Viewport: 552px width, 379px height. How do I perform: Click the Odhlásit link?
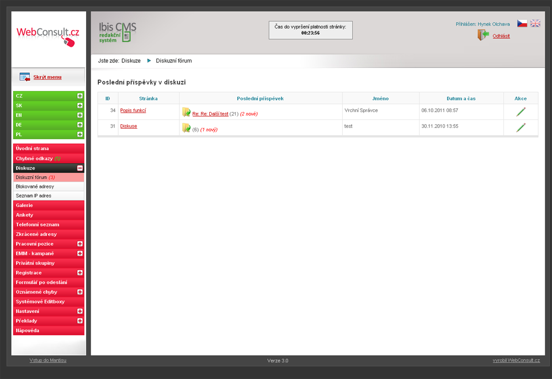click(501, 36)
